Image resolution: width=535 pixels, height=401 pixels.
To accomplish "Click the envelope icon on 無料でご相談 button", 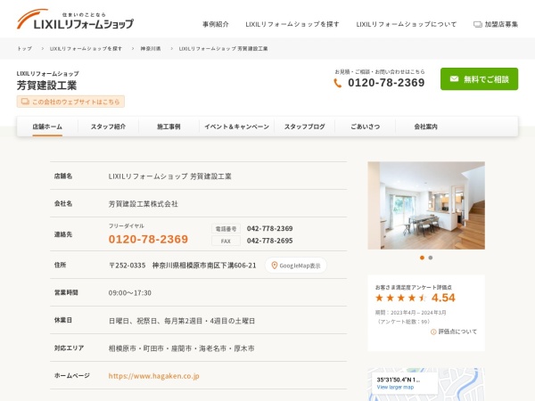I will 454,79.
